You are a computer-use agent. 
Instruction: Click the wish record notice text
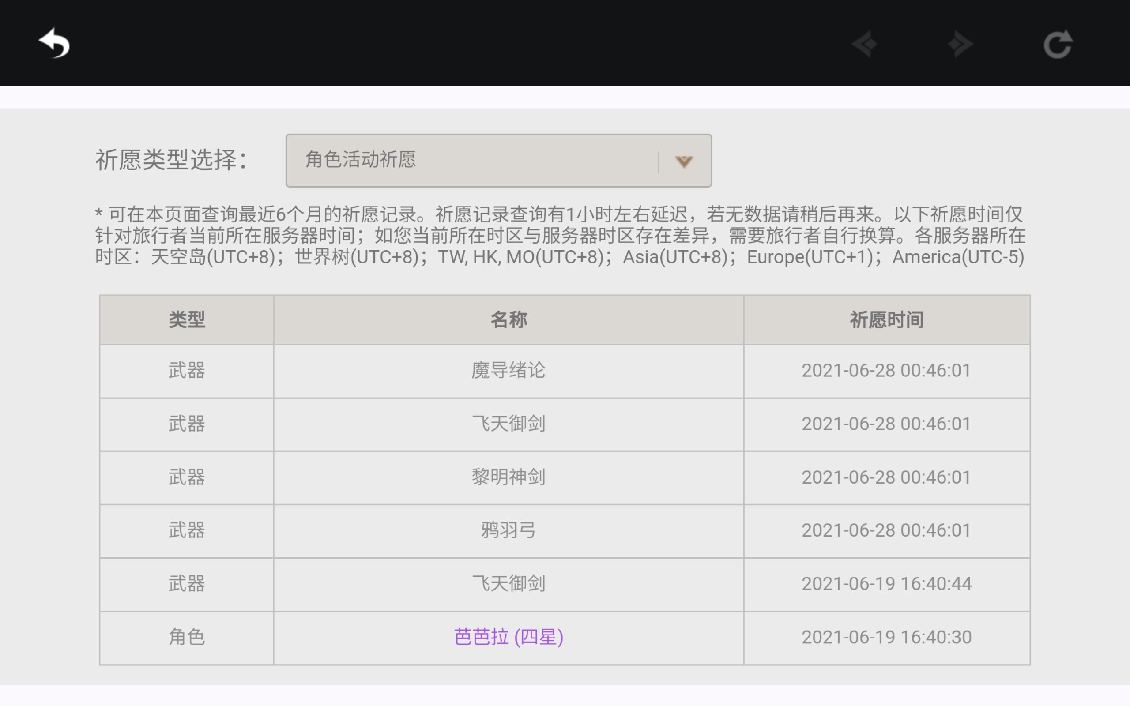[x=559, y=235]
